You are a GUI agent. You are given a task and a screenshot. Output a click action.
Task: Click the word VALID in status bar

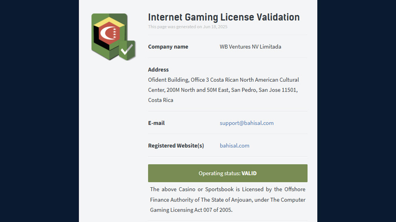point(249,173)
